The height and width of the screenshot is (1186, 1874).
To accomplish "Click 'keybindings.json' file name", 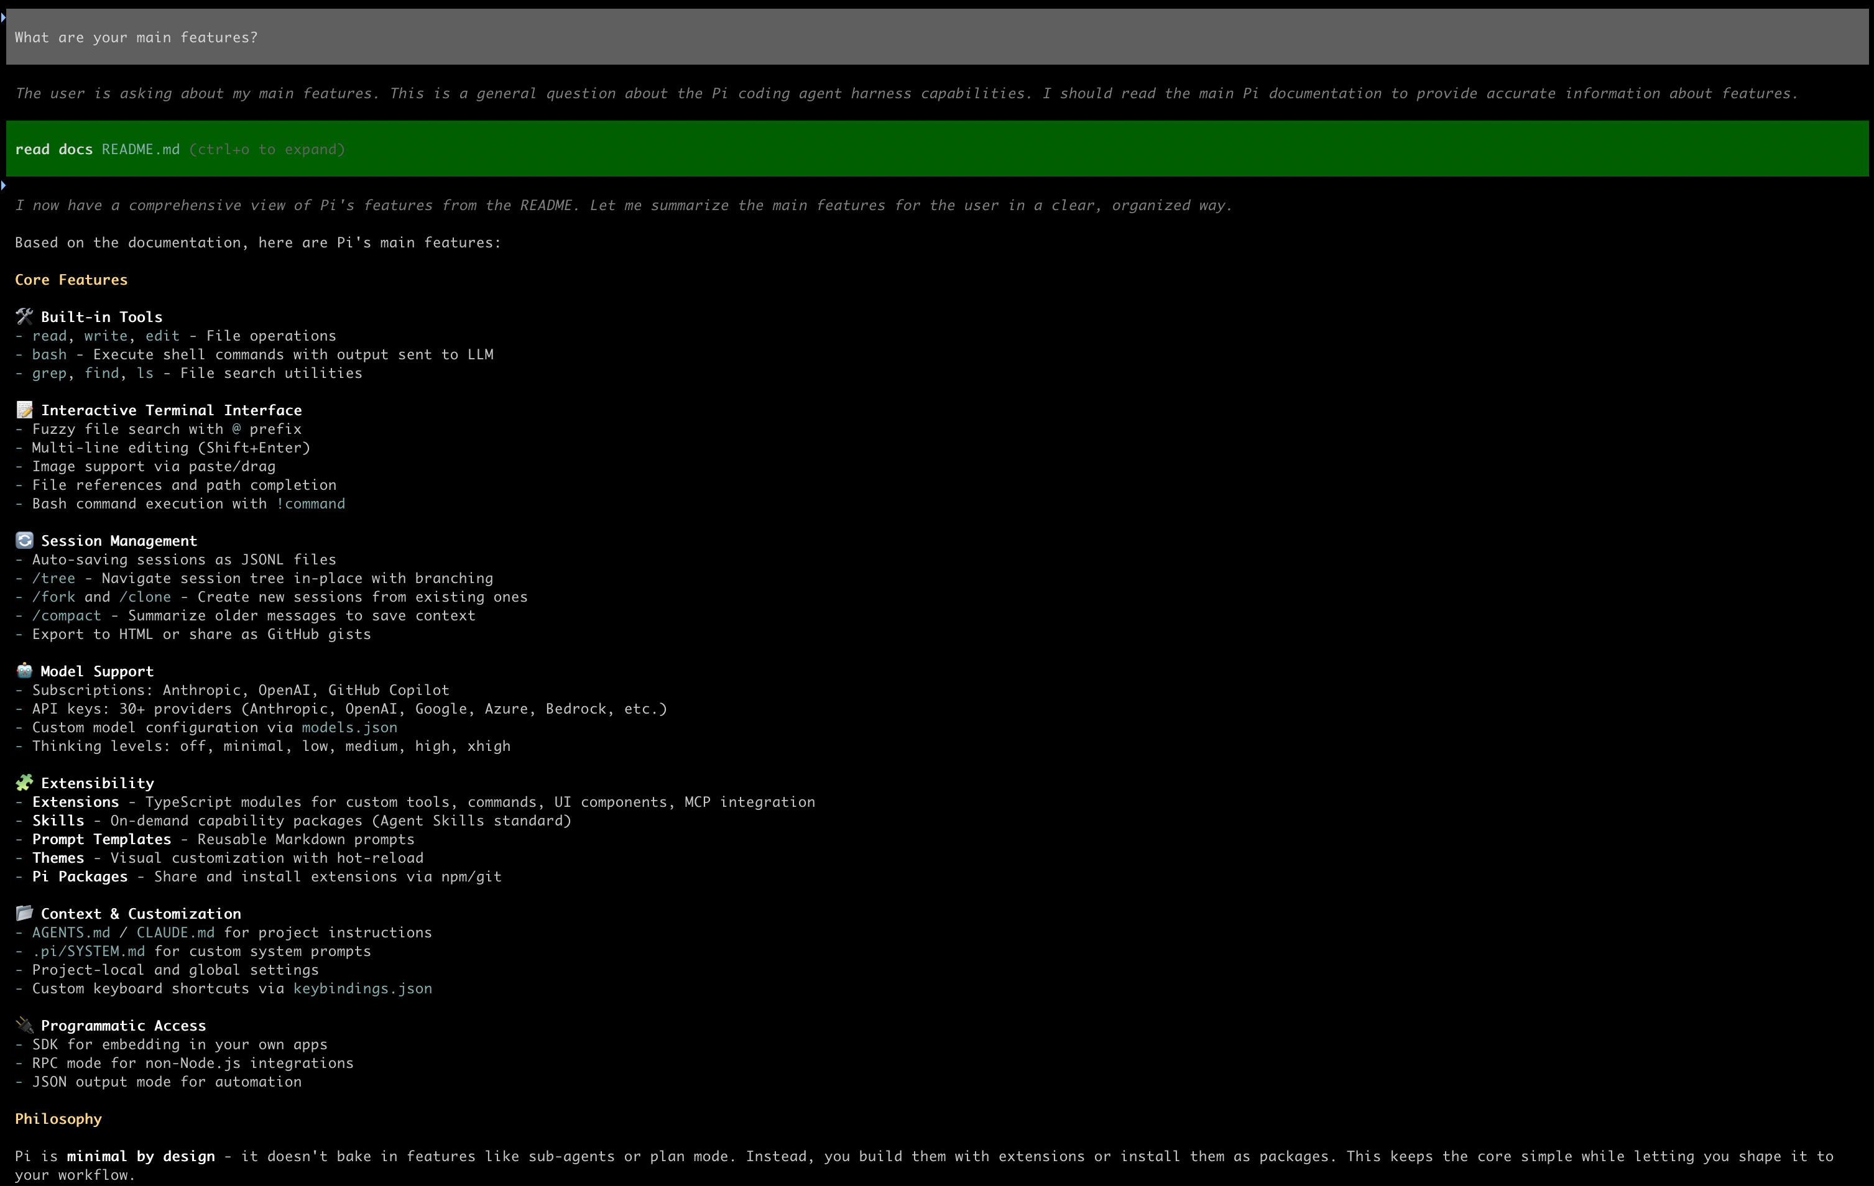I will click(362, 988).
